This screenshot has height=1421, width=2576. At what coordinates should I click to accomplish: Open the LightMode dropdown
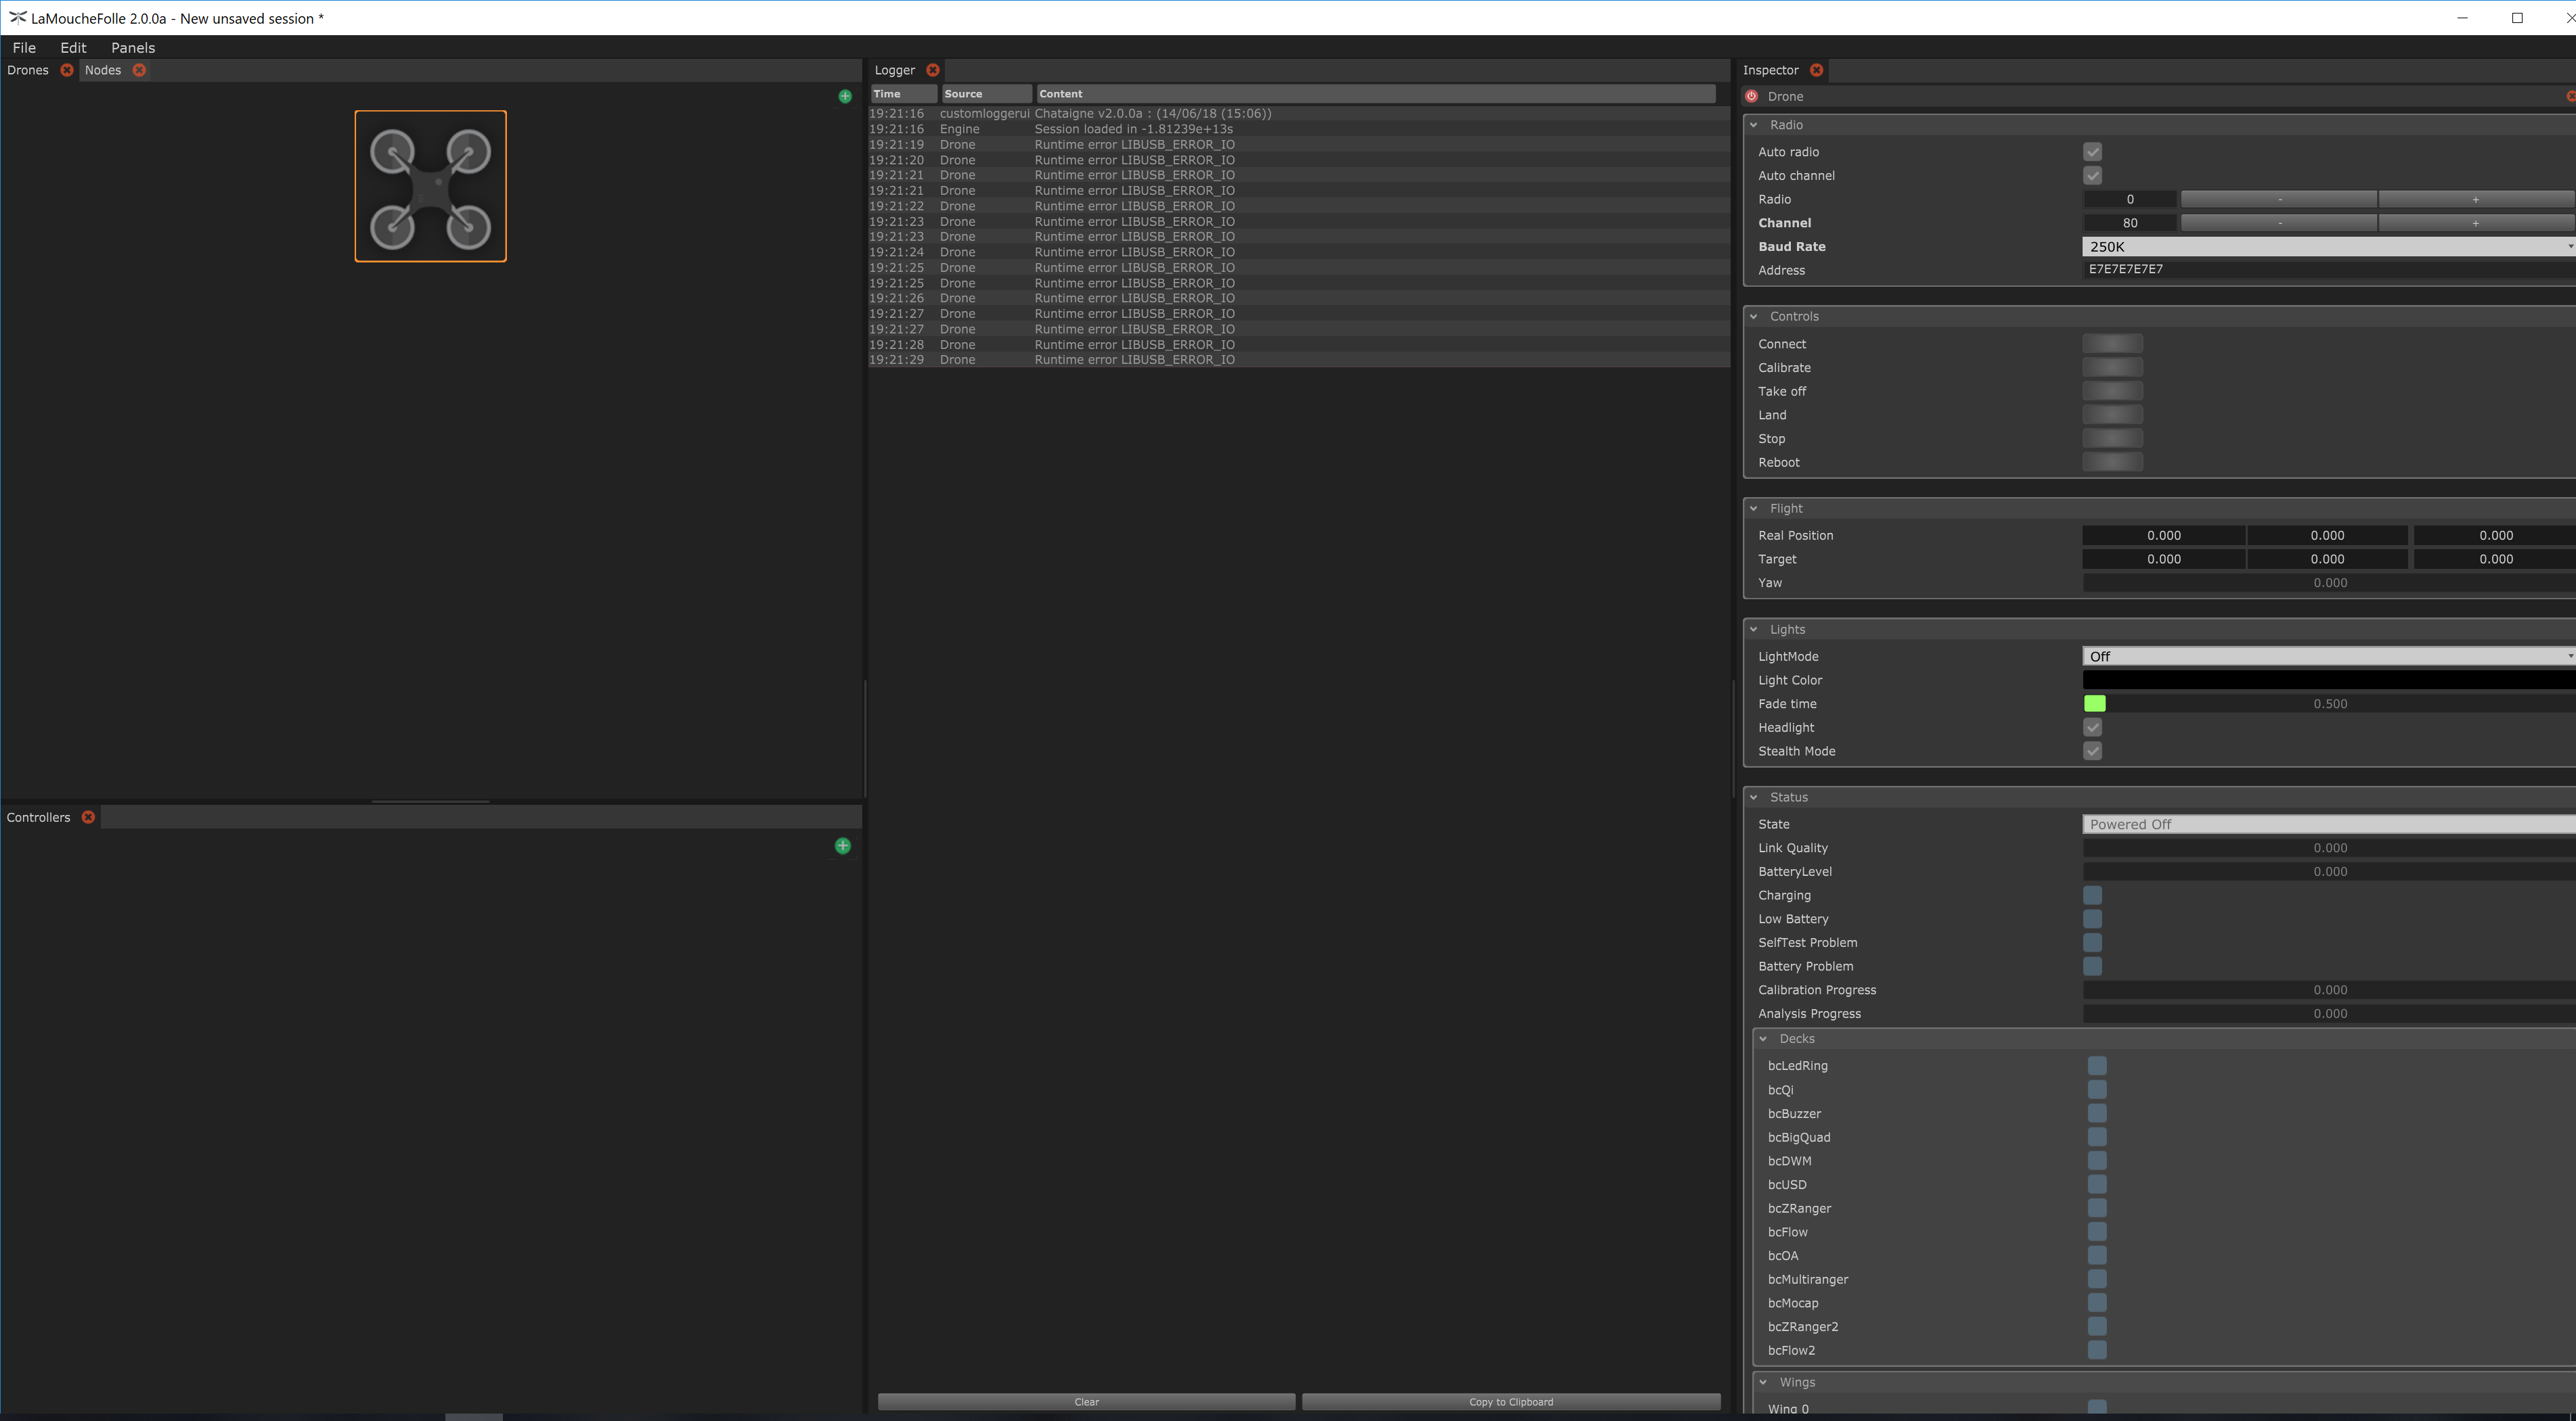[2326, 657]
